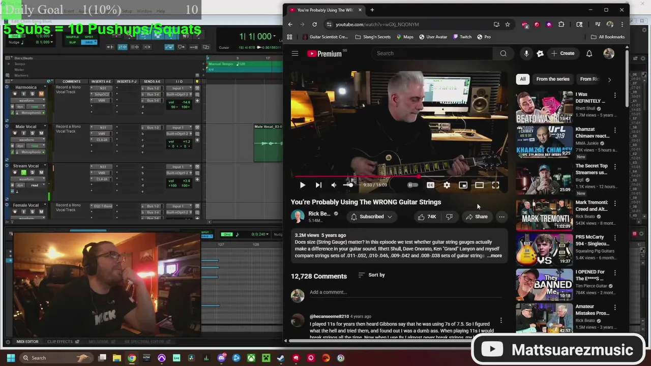Enter fullscreen in YouTube player
Viewport: 651px width, 366px height.
495,185
